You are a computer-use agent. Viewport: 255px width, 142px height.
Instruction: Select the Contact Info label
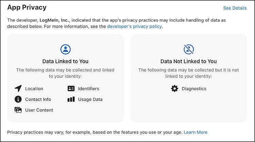pyautogui.click(x=38, y=99)
